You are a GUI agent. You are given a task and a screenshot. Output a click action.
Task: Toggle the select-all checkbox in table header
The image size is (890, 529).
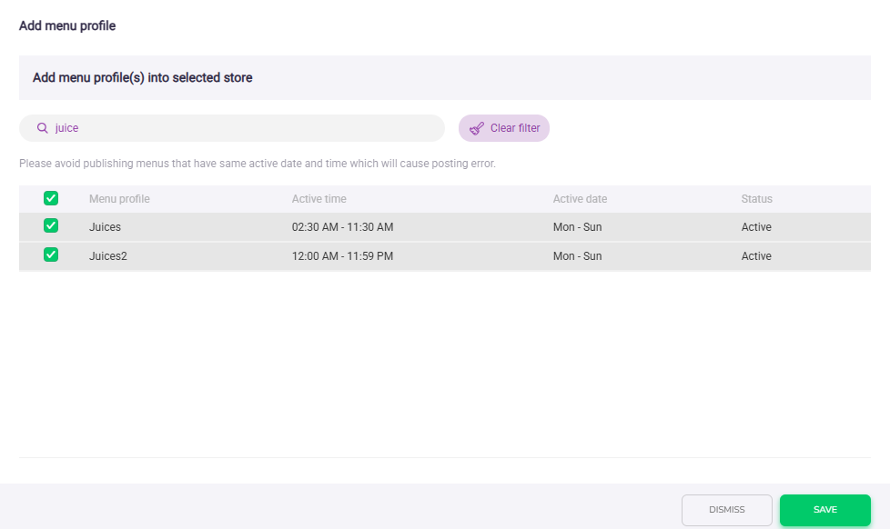pos(51,198)
